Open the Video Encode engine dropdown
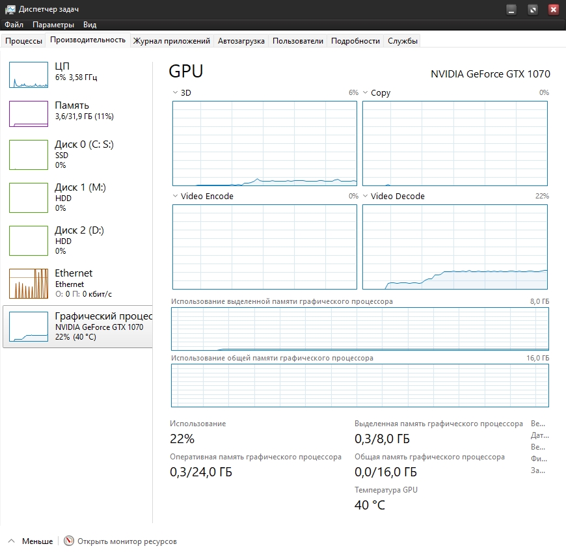The width and height of the screenshot is (566, 557). [x=176, y=197]
